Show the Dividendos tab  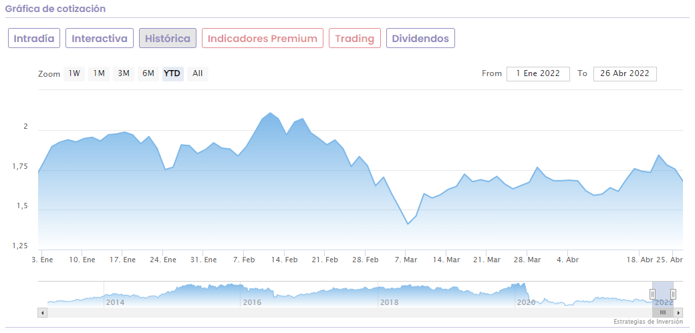tap(420, 38)
